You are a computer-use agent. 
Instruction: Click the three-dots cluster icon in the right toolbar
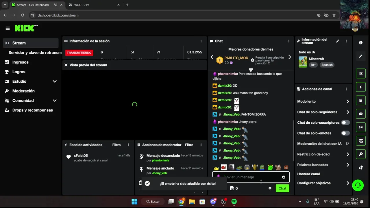pyautogui.click(x=361, y=168)
